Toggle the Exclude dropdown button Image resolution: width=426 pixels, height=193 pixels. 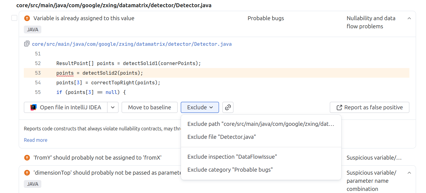pos(200,107)
